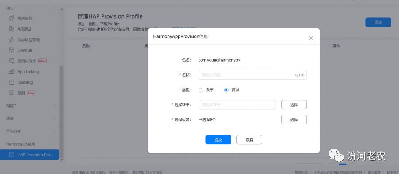399x174 pixels.
Task: Open 远程配置 in the sidebar
Action: 25,50
